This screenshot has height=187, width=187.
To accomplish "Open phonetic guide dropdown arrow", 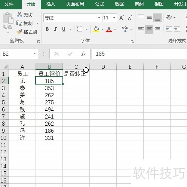I will (131, 29).
